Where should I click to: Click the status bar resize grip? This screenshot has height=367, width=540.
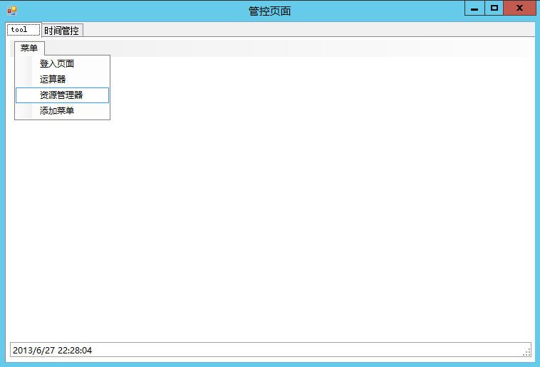point(526,352)
